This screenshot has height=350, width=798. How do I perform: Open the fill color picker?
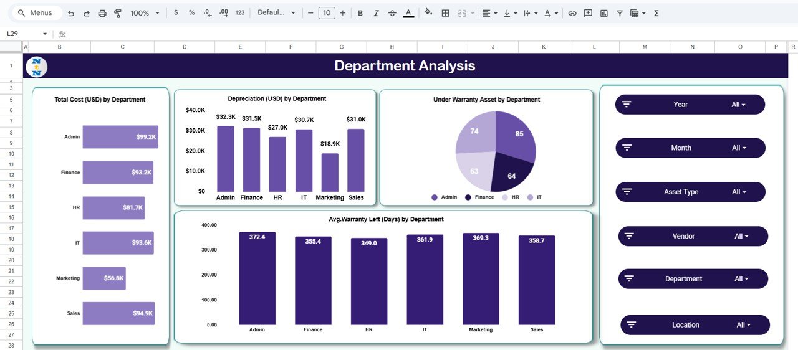pyautogui.click(x=428, y=13)
